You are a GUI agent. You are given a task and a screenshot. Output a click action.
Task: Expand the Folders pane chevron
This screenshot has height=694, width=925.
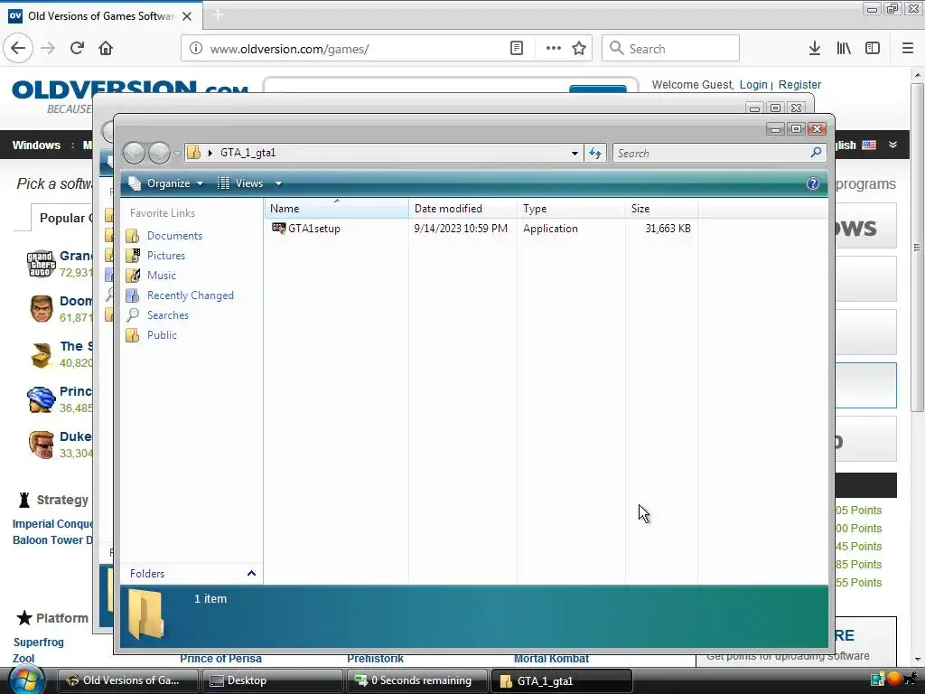[x=251, y=574]
